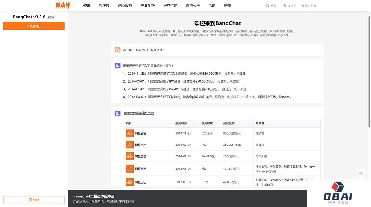
Task: Click the bot avatar icon of first answer
Action: [x=117, y=66]
